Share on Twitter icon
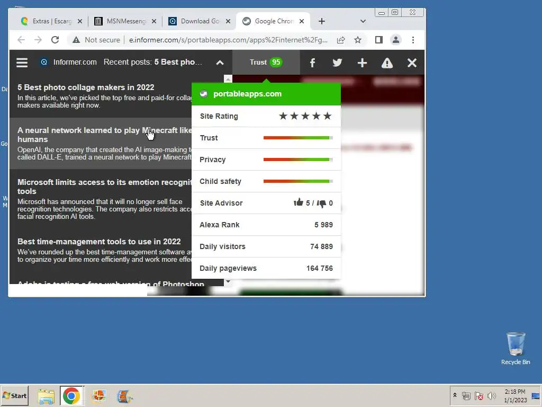 click(337, 63)
